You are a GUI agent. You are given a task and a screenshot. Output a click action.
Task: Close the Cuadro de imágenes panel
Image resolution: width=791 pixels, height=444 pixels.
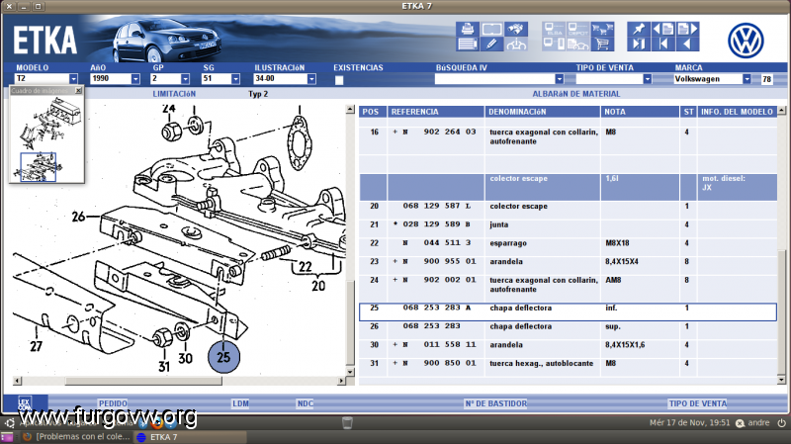click(78, 90)
